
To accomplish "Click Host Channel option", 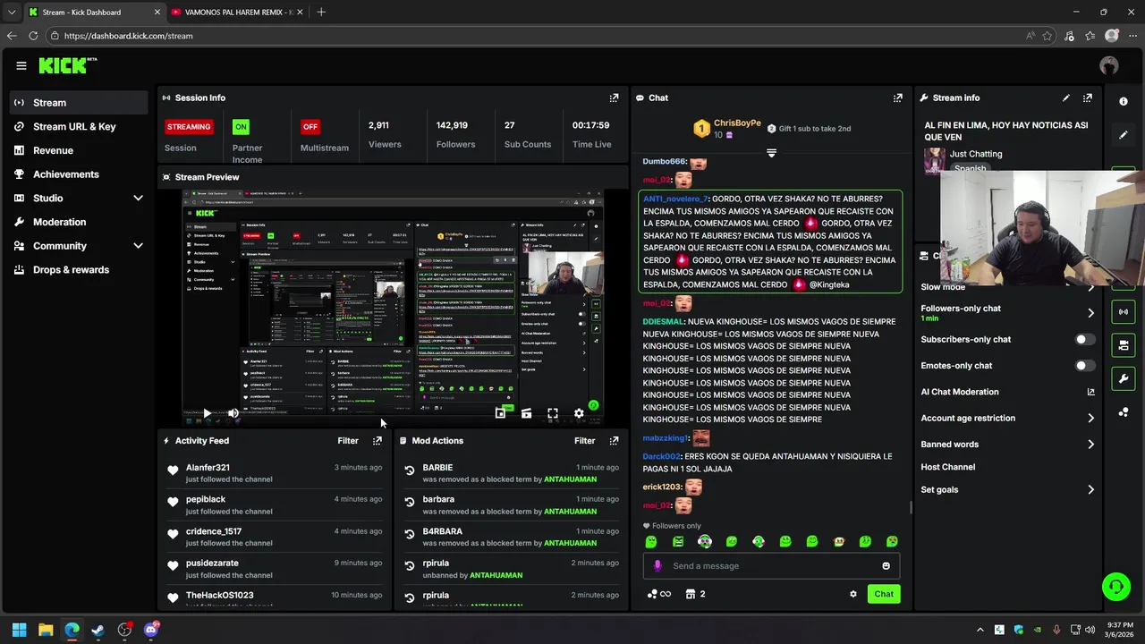I will tap(947, 467).
